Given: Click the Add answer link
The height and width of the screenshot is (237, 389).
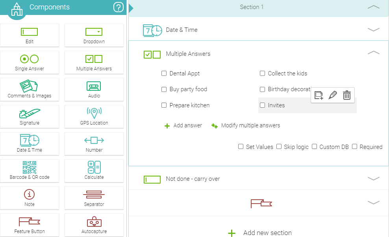Looking at the screenshot, I should pos(183,125).
